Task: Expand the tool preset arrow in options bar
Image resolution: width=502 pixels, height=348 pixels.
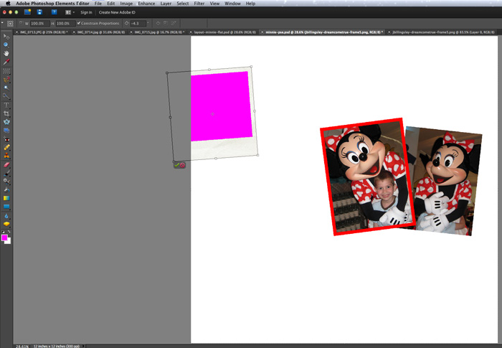Action: [x=2, y=23]
